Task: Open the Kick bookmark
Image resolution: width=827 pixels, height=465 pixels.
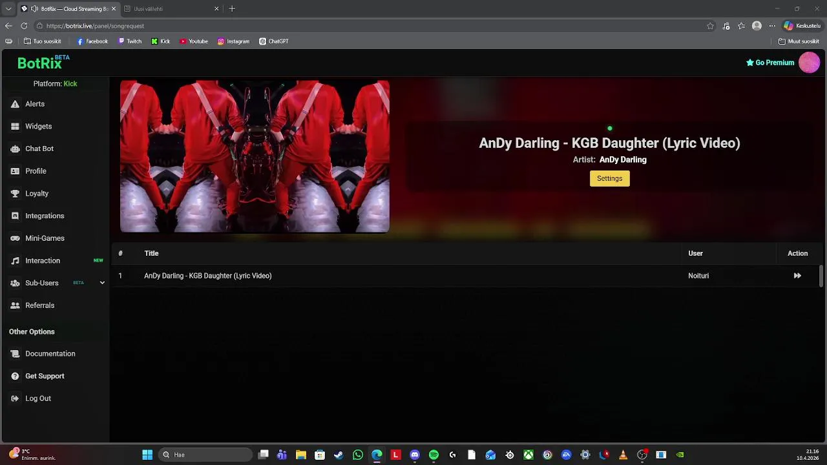Action: [x=161, y=41]
